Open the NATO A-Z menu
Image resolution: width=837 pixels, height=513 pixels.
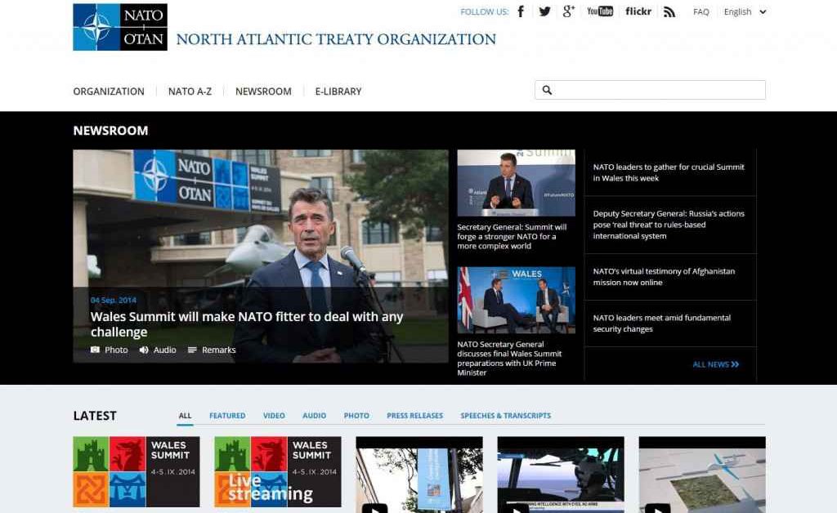tap(190, 91)
